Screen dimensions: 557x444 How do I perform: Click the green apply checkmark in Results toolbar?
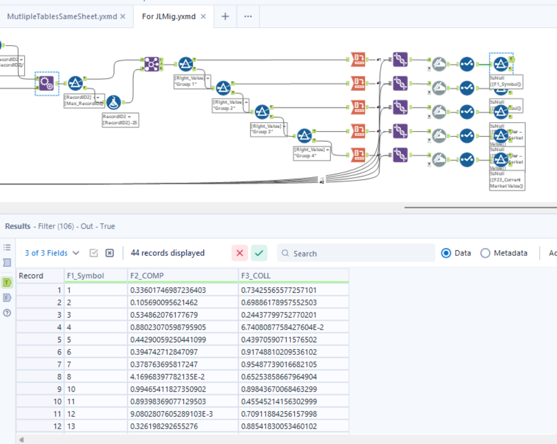259,253
